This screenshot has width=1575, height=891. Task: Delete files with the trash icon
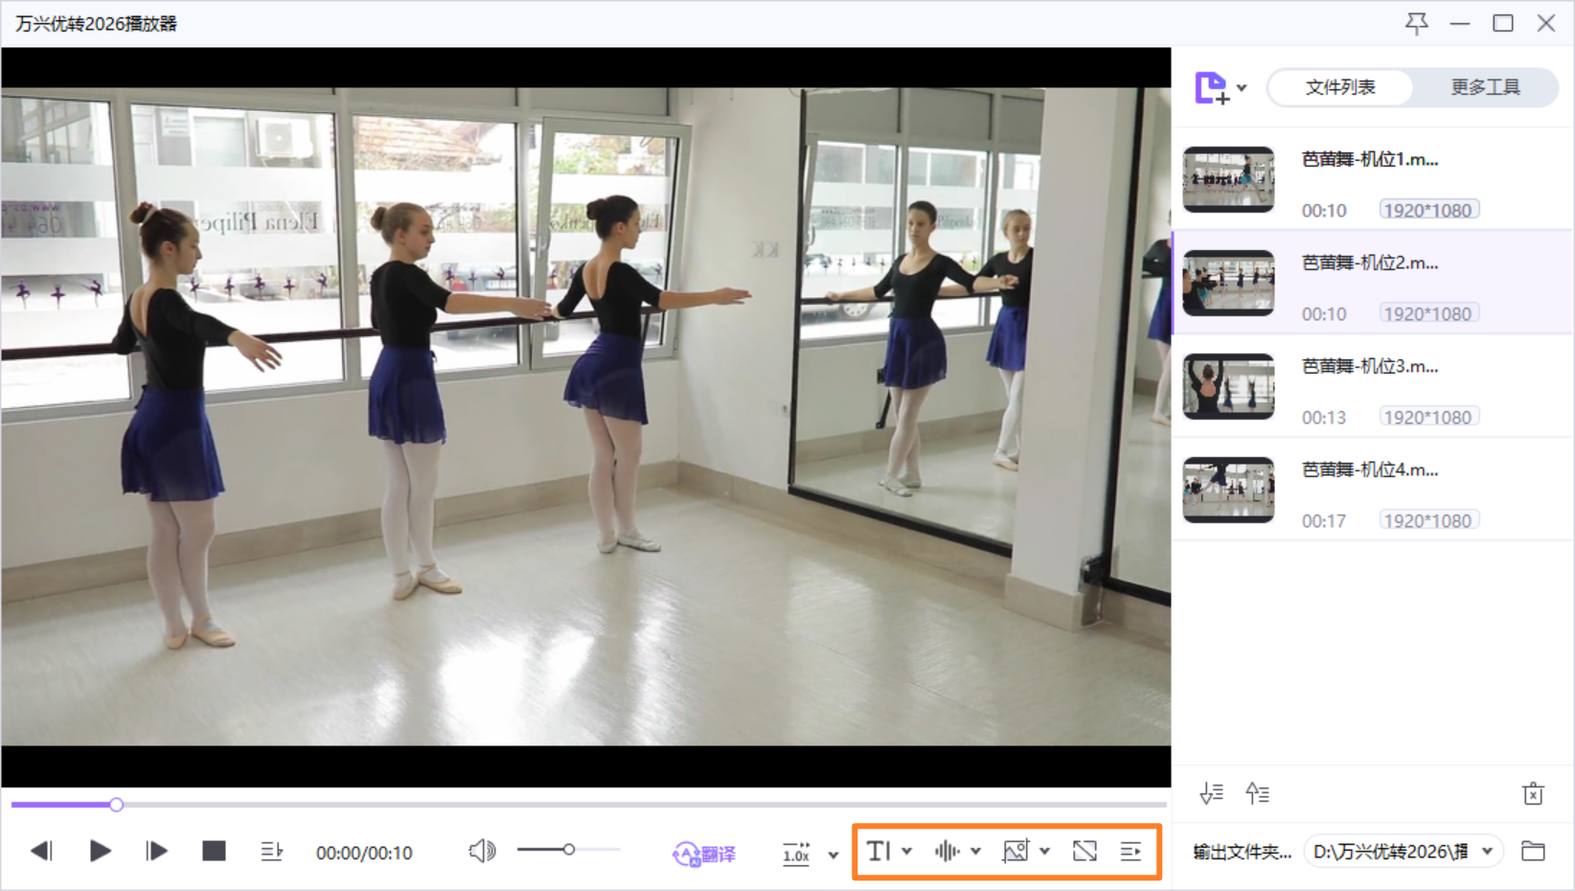(x=1533, y=793)
